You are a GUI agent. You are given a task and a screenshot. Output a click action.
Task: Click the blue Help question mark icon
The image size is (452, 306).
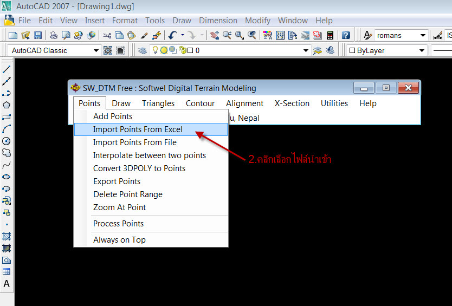346,35
